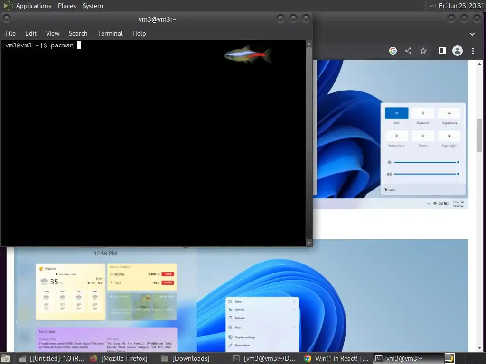This screenshot has width=486, height=364.
Task: Click the Chrome profile avatar icon
Action: 458,51
